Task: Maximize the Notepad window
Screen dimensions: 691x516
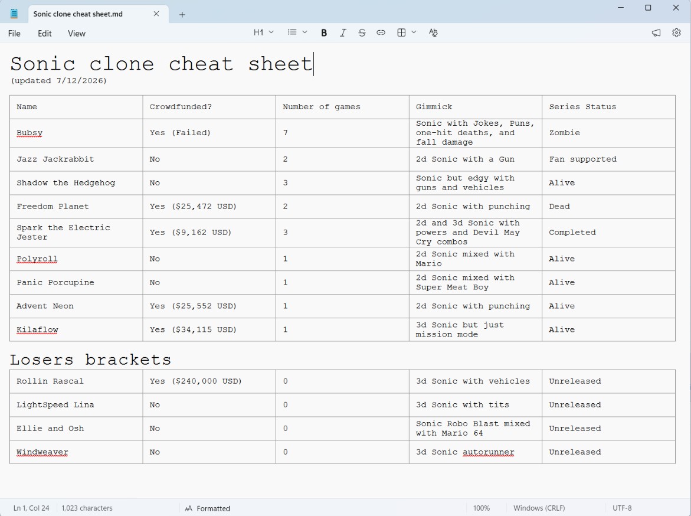Action: pos(648,8)
